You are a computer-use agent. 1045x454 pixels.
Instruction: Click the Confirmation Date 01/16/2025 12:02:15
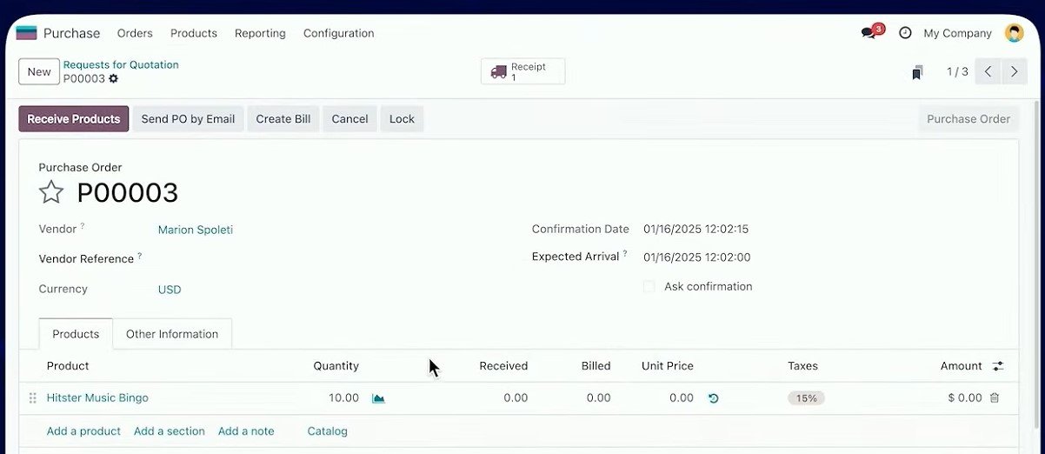[696, 230]
